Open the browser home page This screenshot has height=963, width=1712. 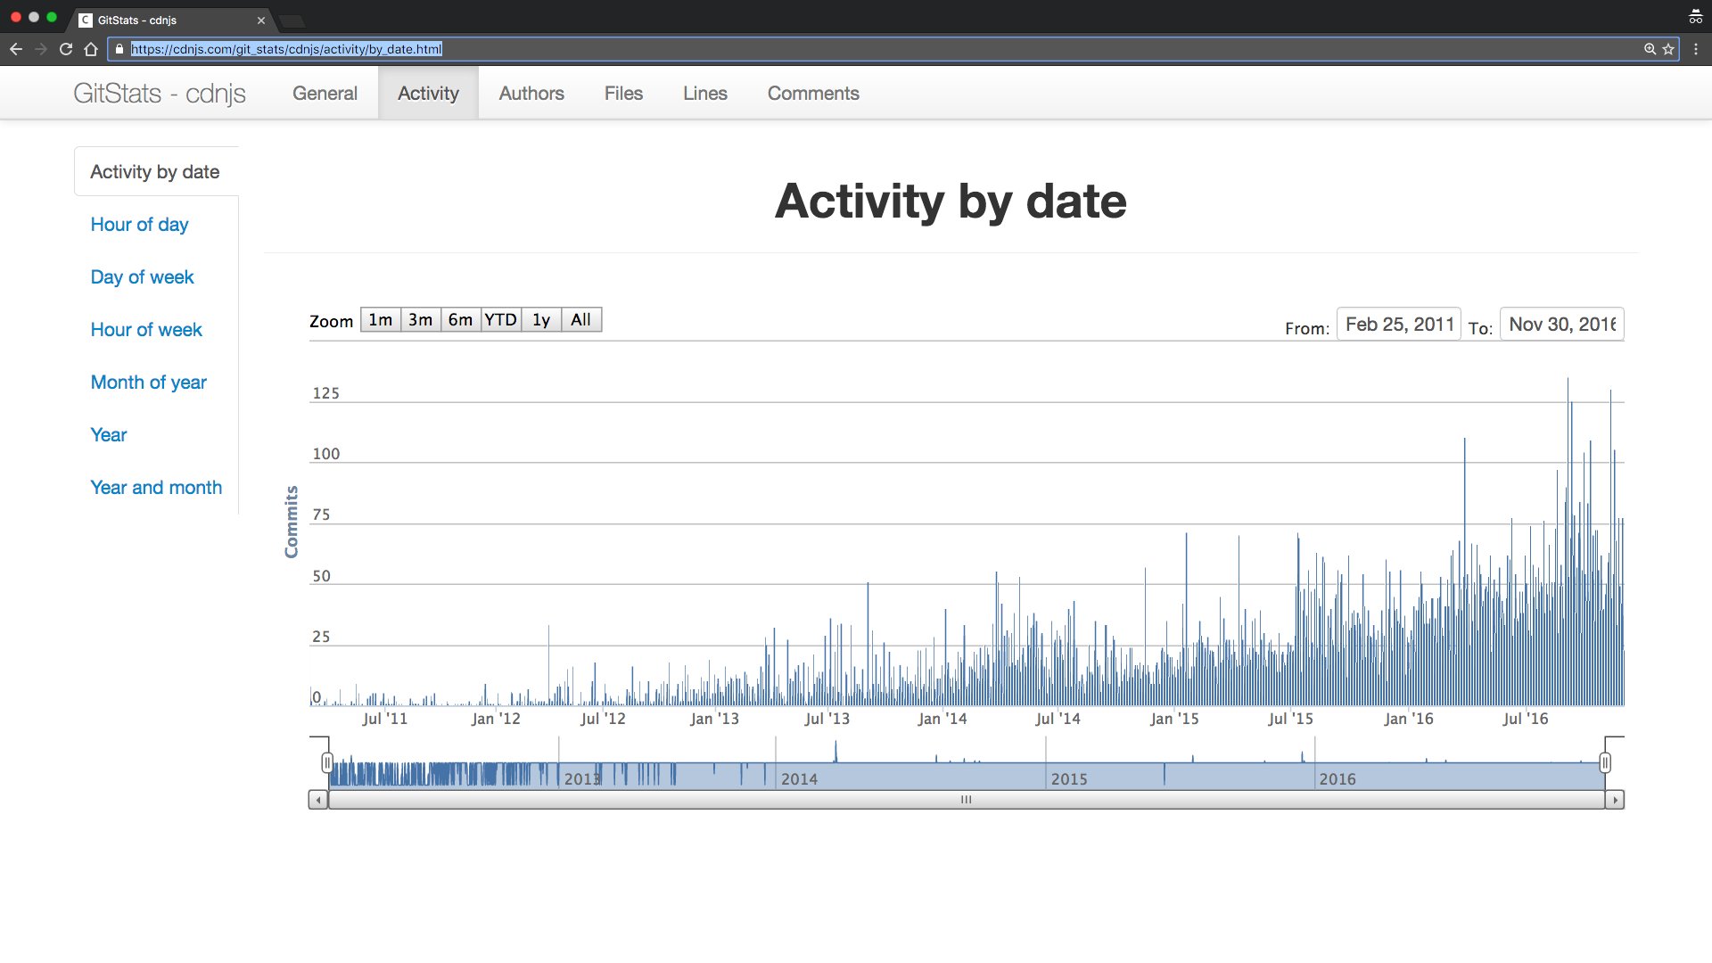[91, 49]
